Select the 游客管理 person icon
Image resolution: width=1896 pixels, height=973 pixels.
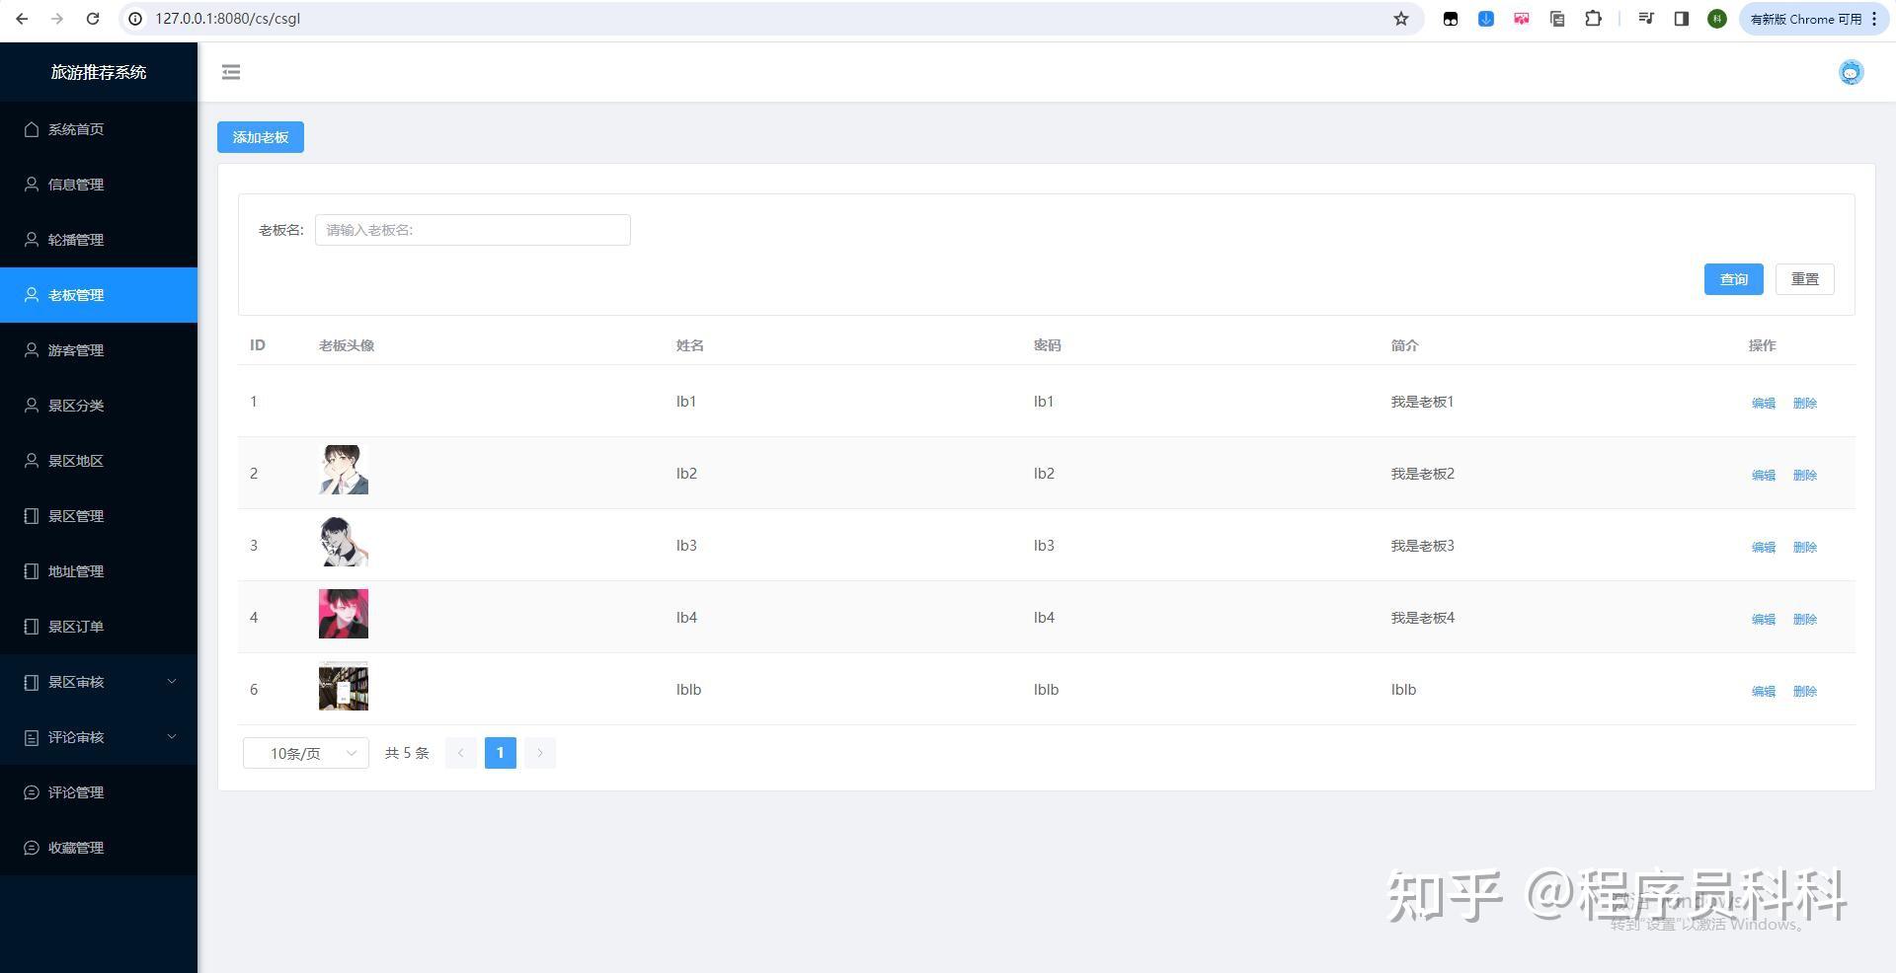point(31,350)
